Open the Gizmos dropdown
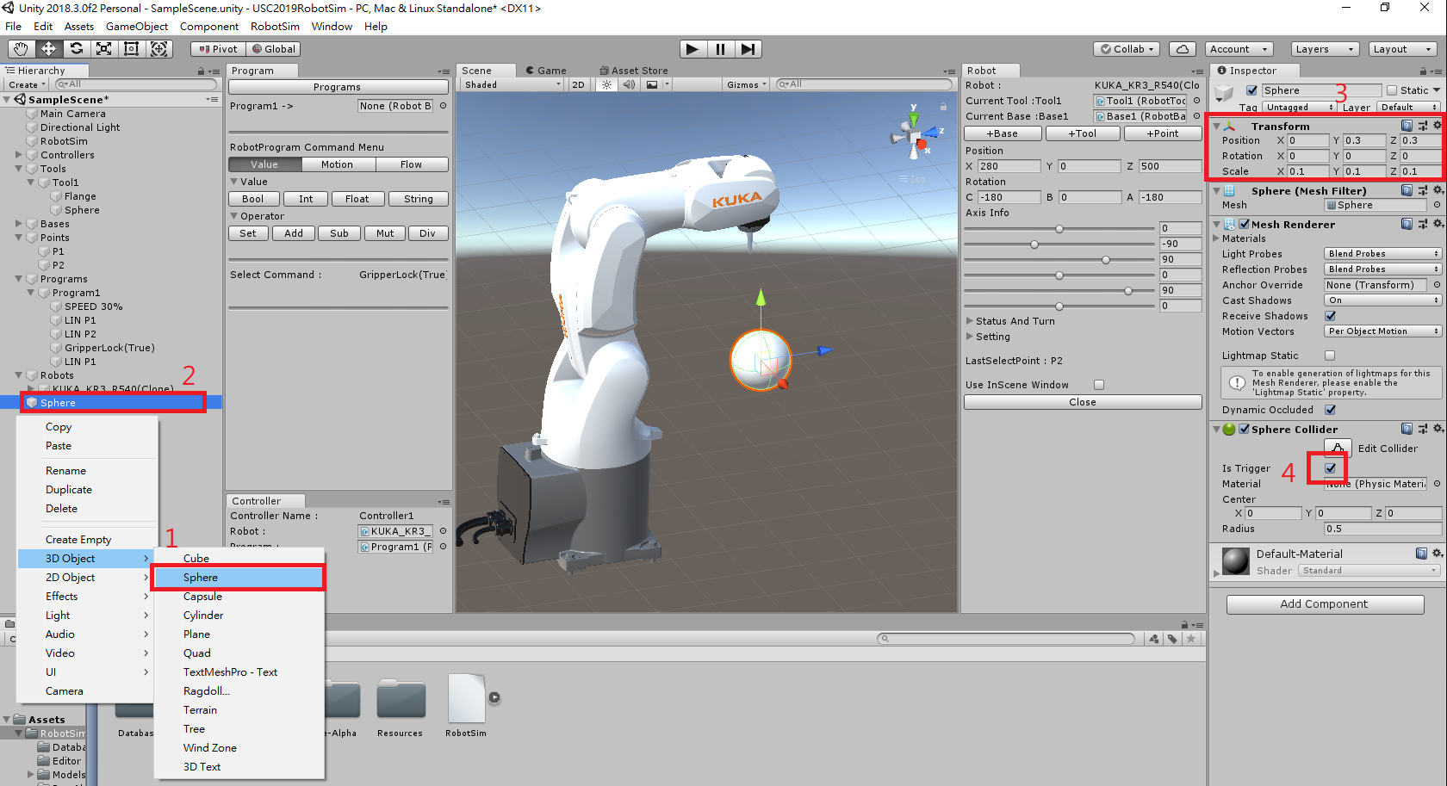This screenshot has height=786, width=1447. click(x=747, y=84)
